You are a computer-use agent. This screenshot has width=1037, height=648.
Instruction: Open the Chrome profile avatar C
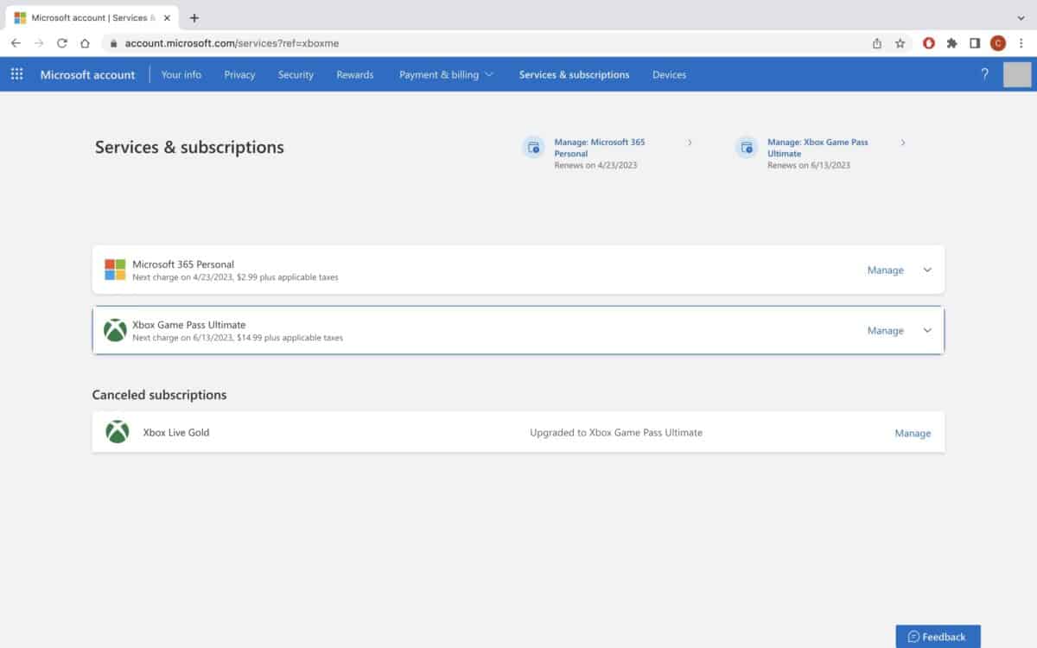pyautogui.click(x=998, y=42)
